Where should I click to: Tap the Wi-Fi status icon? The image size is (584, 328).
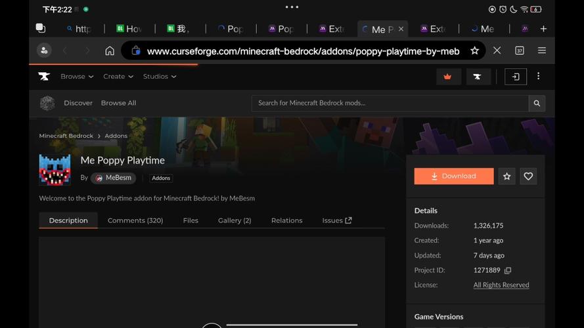[x=524, y=9]
